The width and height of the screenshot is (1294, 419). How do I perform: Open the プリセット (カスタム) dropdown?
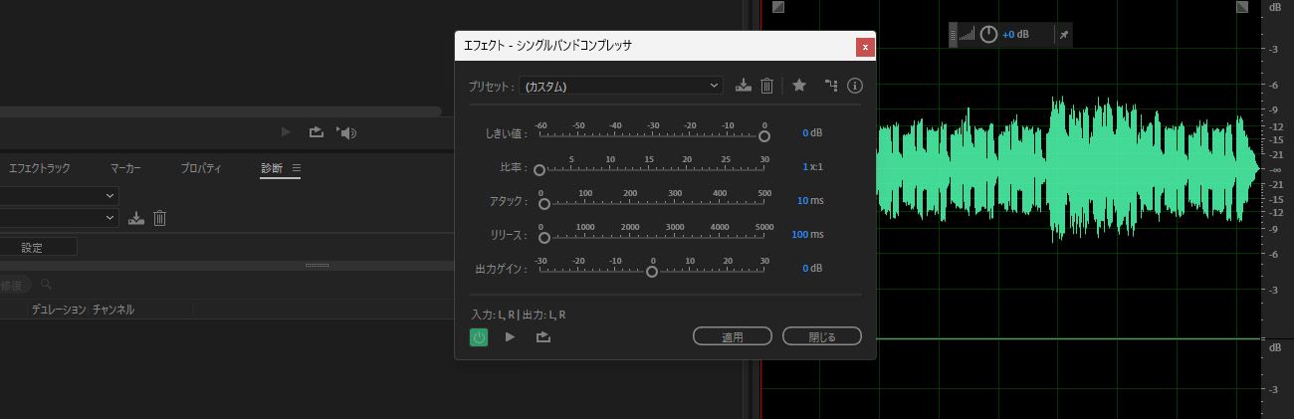620,87
